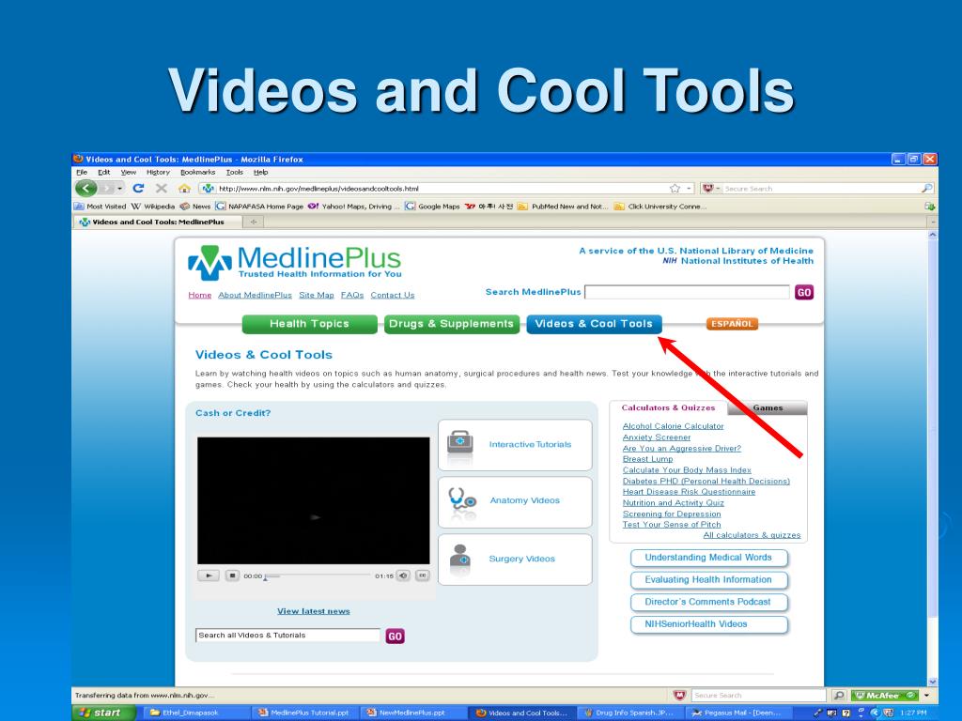Select the Videos & Cool Tools tab

pyautogui.click(x=594, y=324)
